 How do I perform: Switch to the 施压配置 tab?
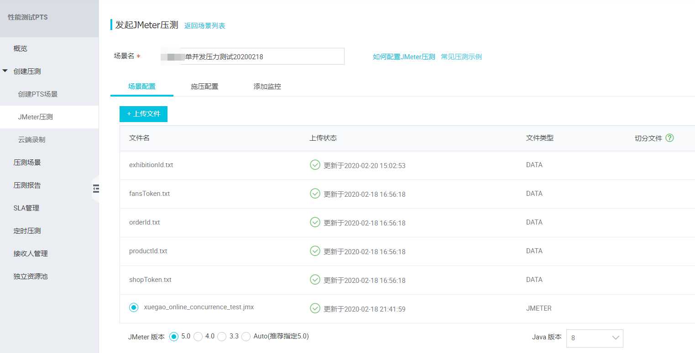(204, 86)
